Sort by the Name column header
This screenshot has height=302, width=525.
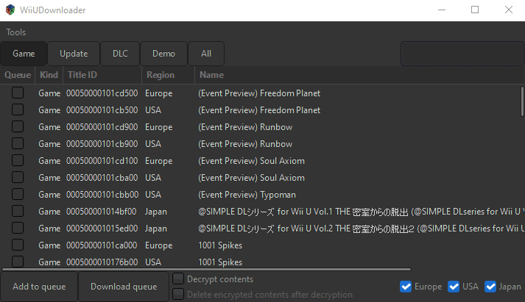pos(359,75)
